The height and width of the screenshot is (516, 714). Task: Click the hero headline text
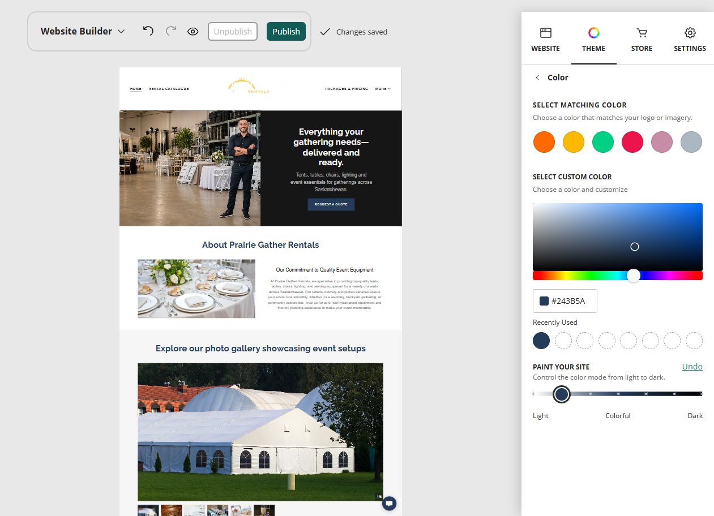click(x=331, y=147)
